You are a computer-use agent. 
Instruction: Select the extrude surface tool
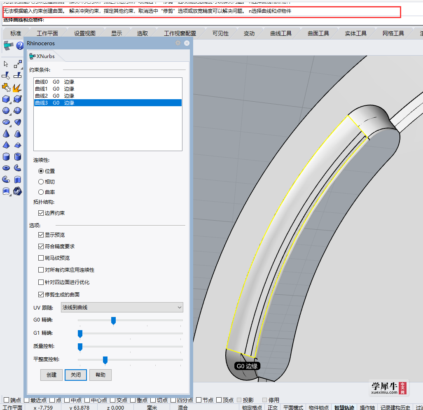pyautogui.click(x=6, y=191)
